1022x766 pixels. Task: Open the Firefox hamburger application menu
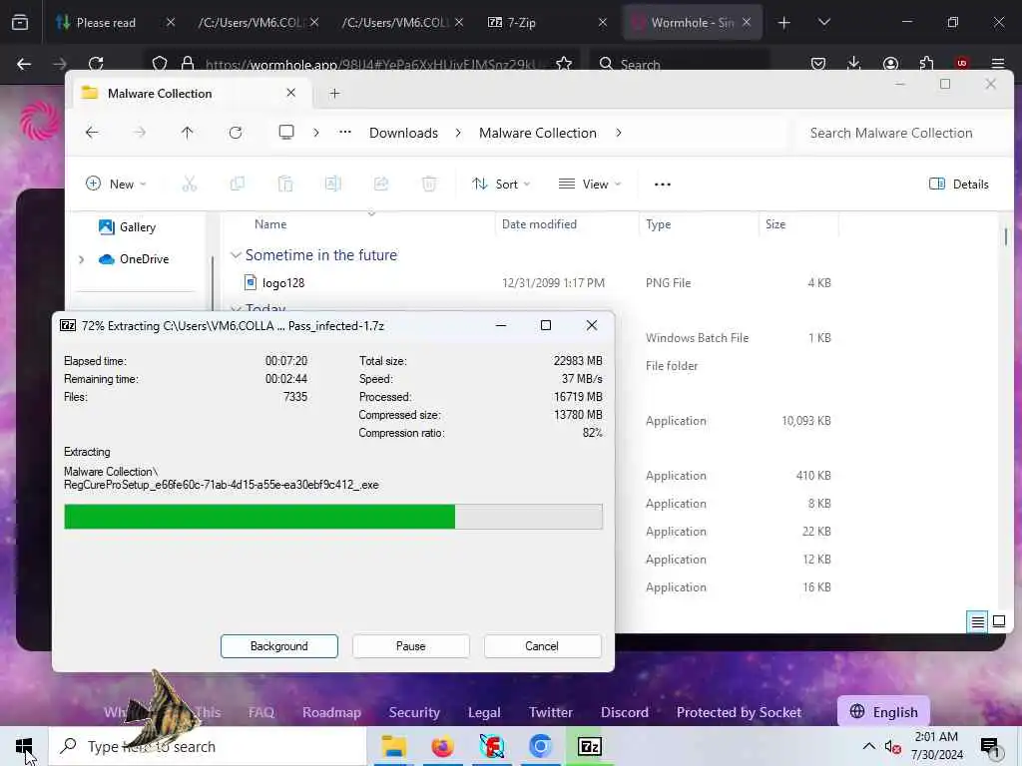pos(997,64)
